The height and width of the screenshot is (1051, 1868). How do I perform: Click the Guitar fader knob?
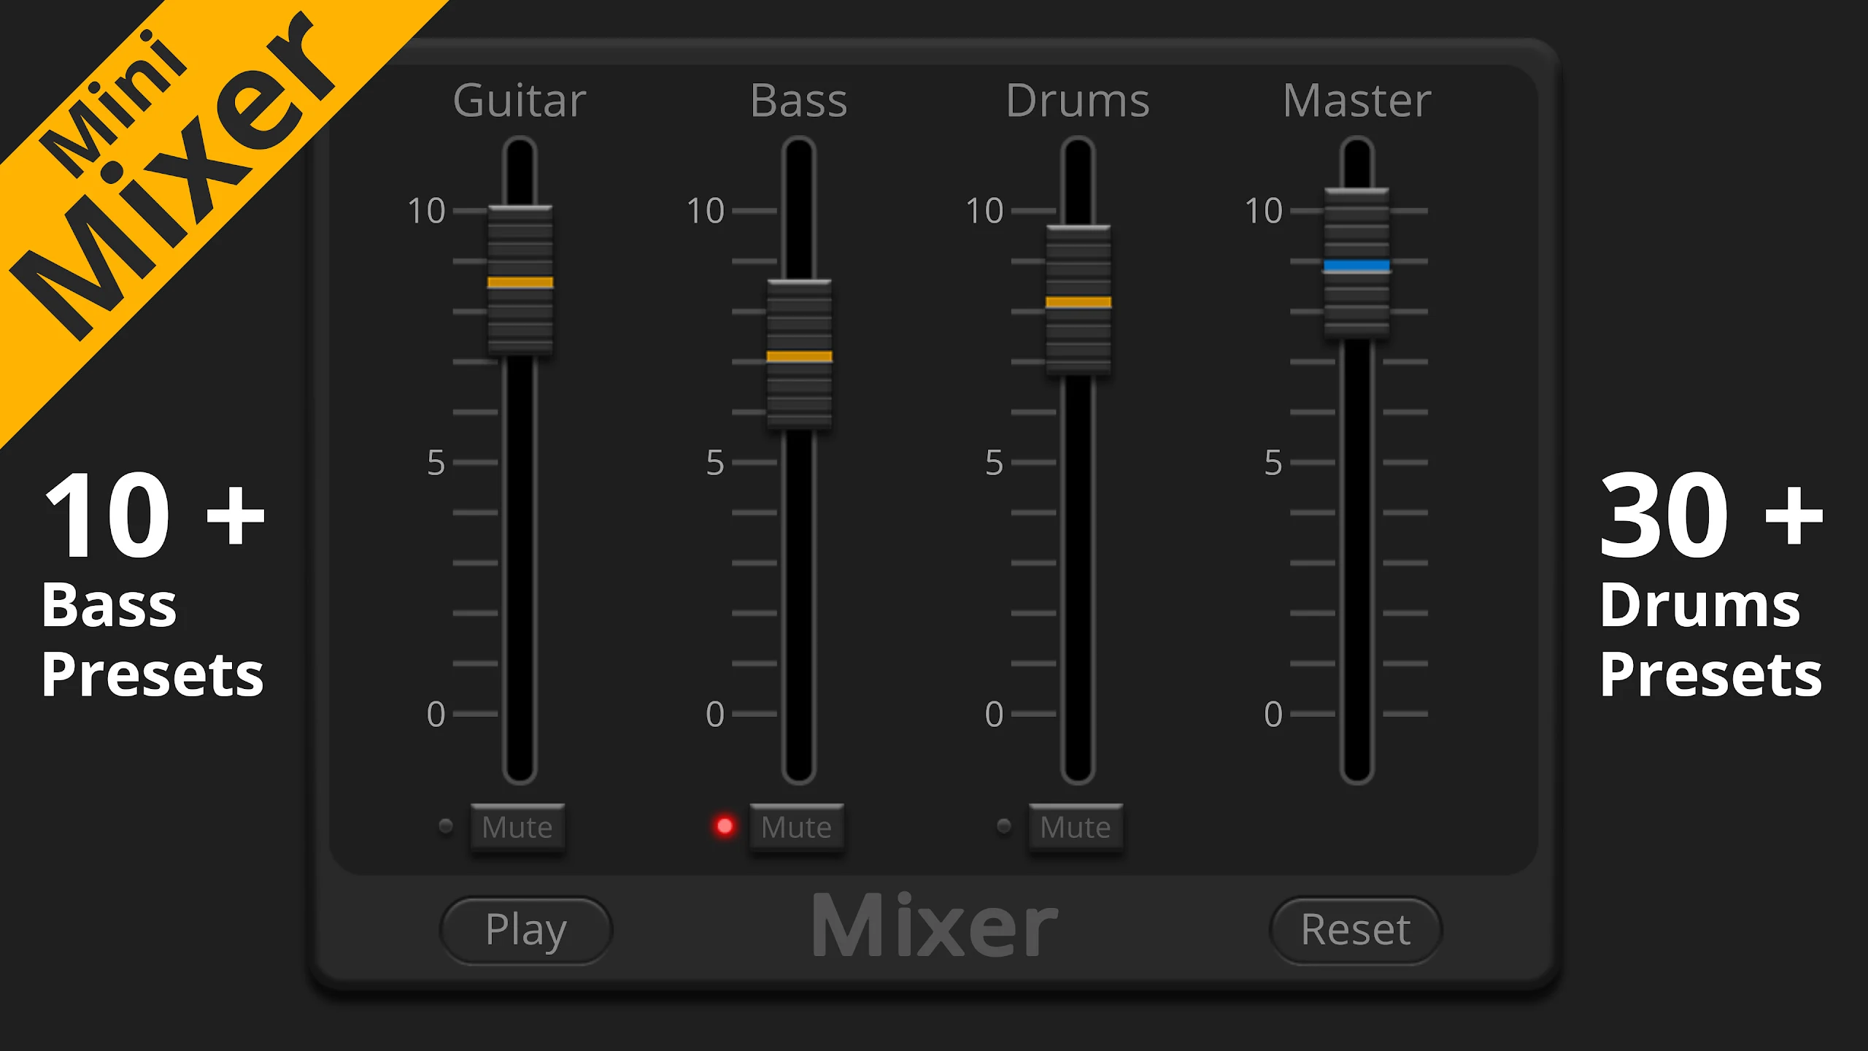coord(520,281)
